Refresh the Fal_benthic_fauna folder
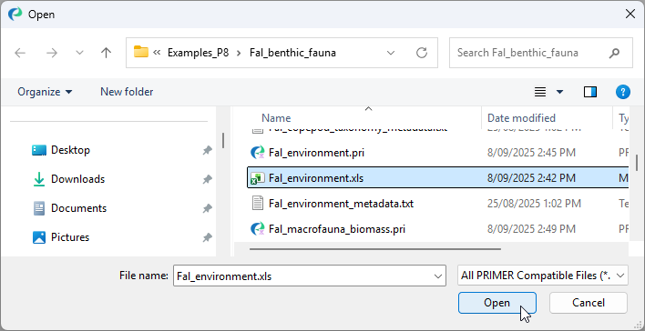This screenshot has height=331, width=645. click(422, 53)
